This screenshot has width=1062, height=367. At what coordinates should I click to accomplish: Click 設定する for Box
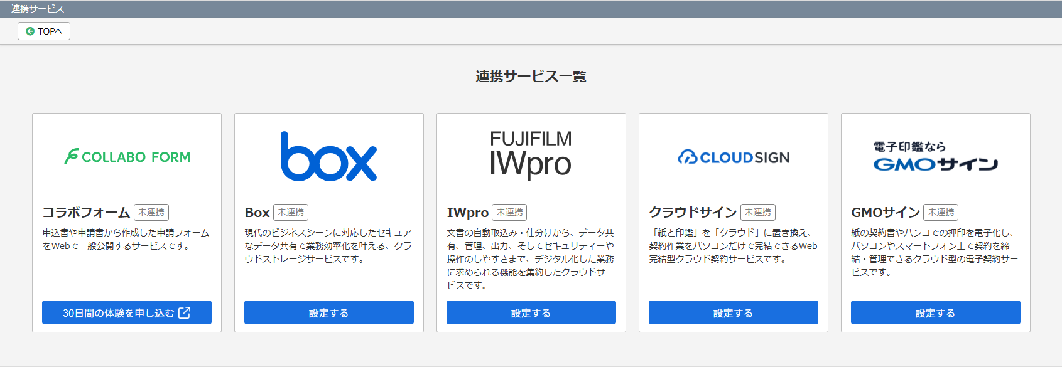pyautogui.click(x=329, y=312)
